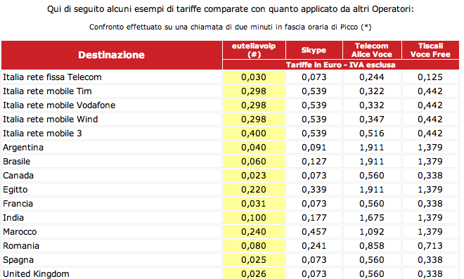This screenshot has width=464, height=279.
Task: Select the 'Italia rete mobile Wind' row label
Action: click(51, 119)
